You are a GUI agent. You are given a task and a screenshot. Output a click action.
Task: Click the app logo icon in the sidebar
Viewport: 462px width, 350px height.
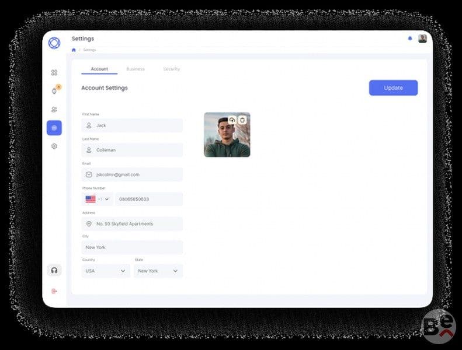(54, 43)
